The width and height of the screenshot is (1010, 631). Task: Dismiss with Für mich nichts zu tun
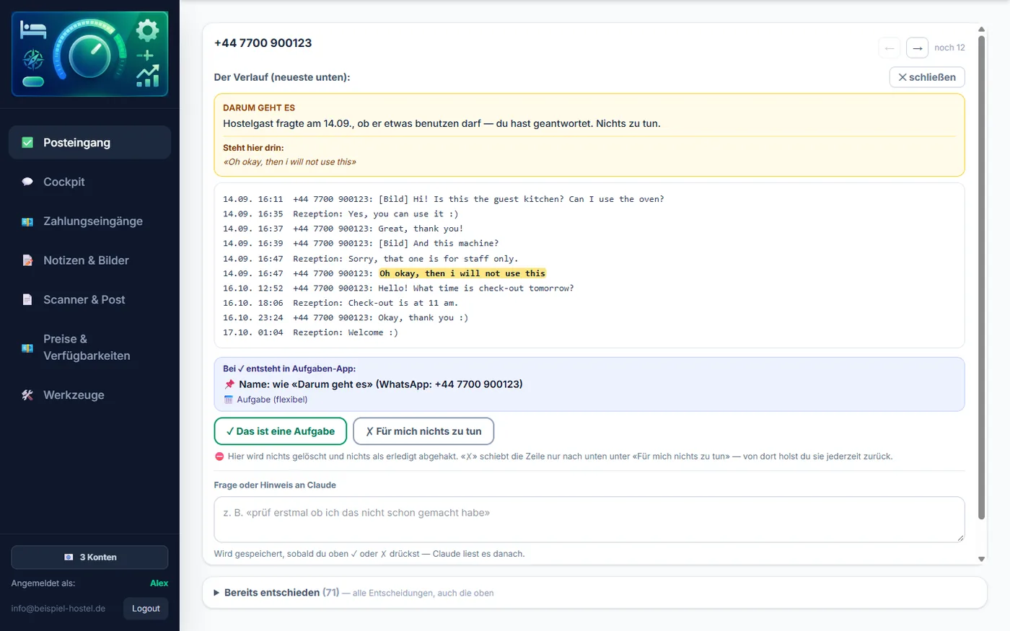pos(423,431)
